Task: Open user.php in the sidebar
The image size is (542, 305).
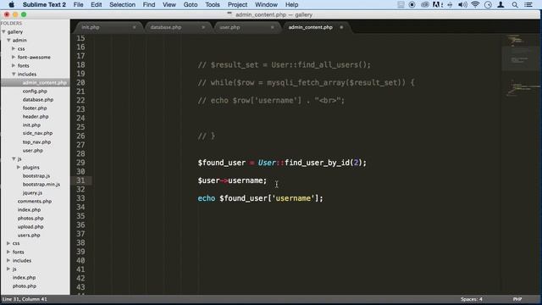Action: 33,151
